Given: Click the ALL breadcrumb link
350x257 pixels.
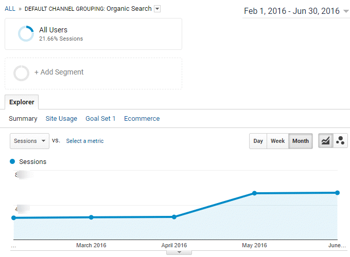Looking at the screenshot, I should point(10,9).
